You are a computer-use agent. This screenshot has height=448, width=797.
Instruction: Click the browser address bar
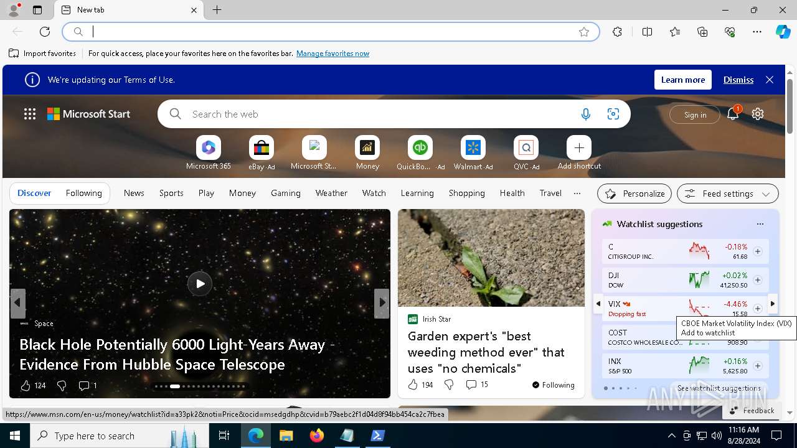click(331, 32)
